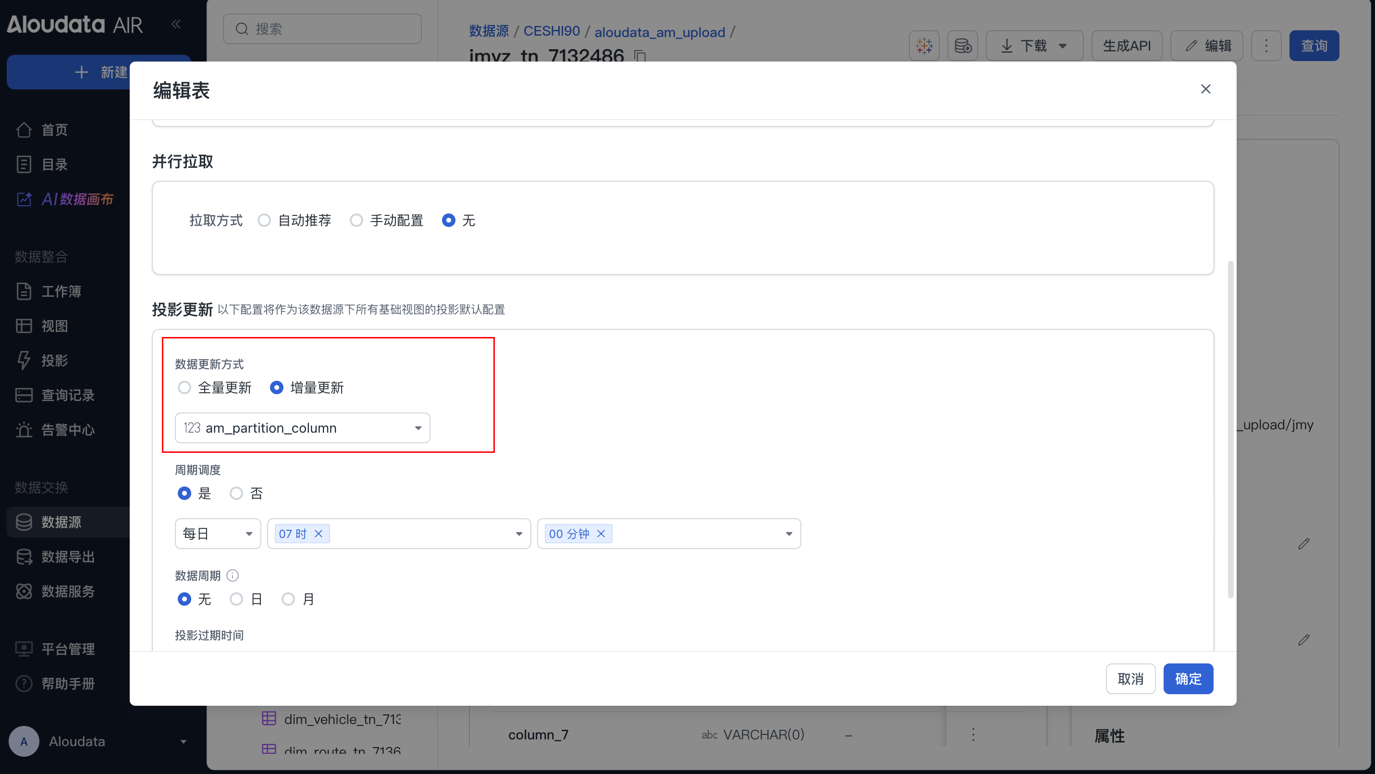Open 数据服务 menu item label
Screen dimensions: 1375x774
point(68,591)
